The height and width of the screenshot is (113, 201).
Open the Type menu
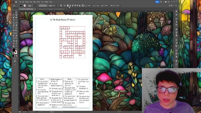point(31,2)
